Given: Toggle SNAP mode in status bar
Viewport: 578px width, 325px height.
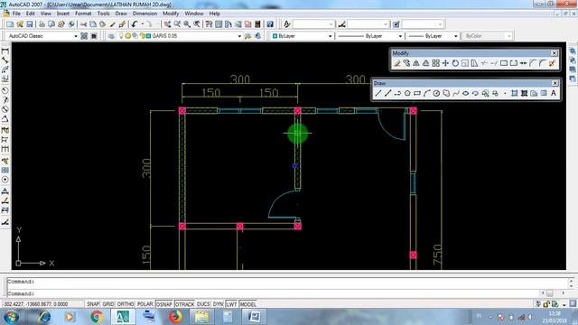Looking at the screenshot, I should click(93, 304).
